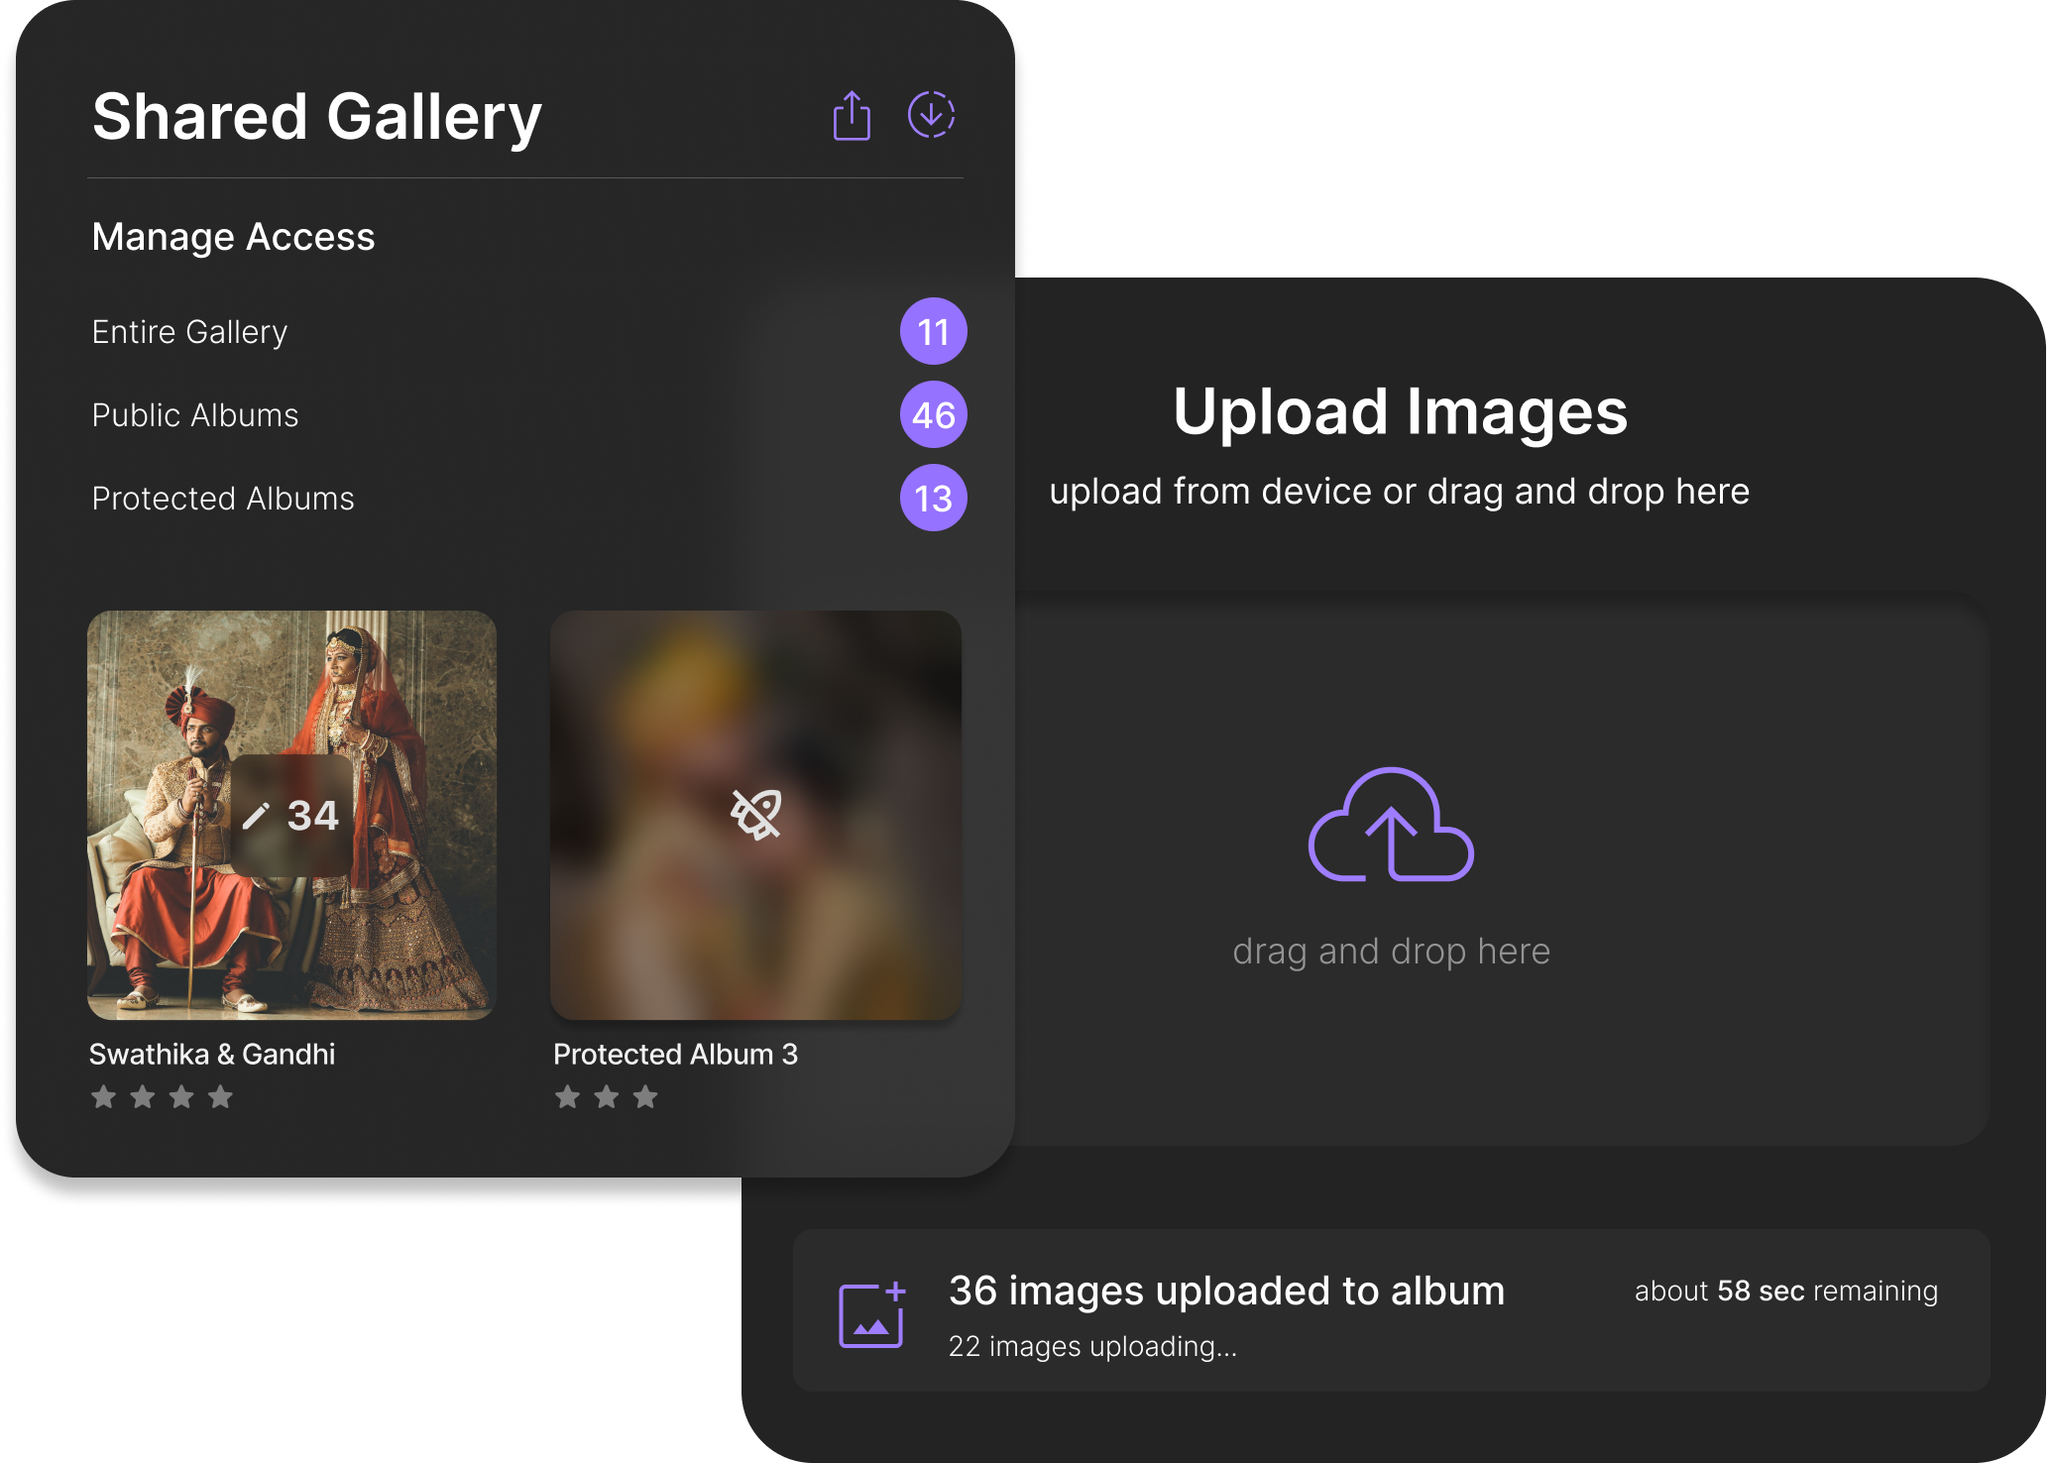This screenshot has width=2054, height=1463.
Task: Click the purple badge showing 11
Action: [934, 331]
